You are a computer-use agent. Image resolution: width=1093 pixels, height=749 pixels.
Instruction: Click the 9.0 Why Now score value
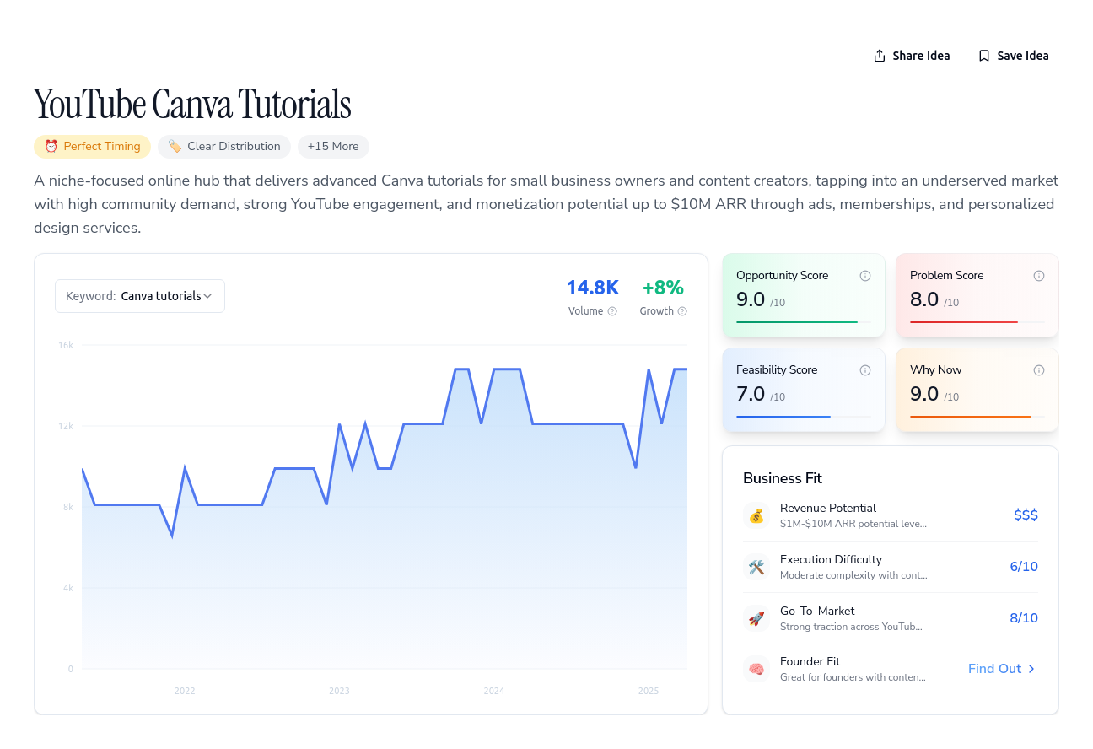[924, 394]
